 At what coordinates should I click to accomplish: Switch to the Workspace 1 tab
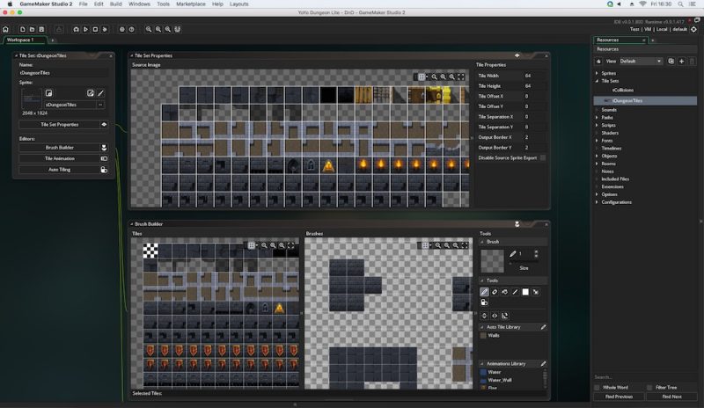[21, 40]
